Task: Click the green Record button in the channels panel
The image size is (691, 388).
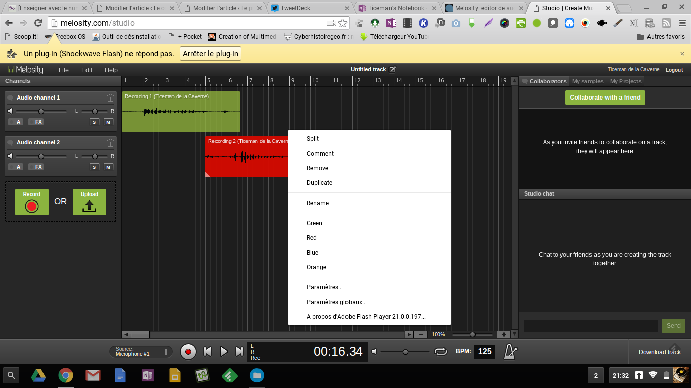Action: [32, 202]
